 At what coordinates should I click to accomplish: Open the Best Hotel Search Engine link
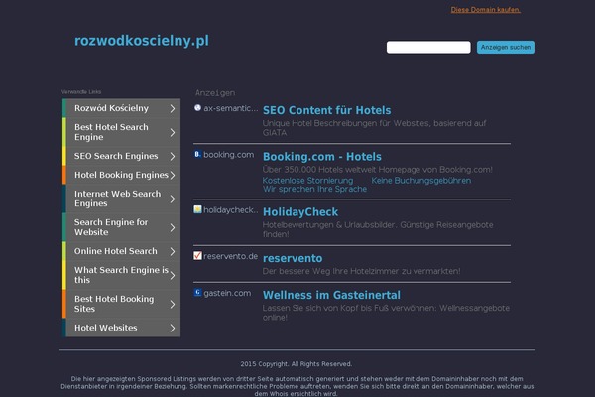pos(121,132)
